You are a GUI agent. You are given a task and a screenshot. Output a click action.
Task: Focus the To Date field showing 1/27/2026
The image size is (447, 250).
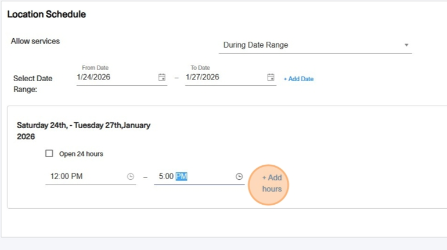tap(230, 77)
